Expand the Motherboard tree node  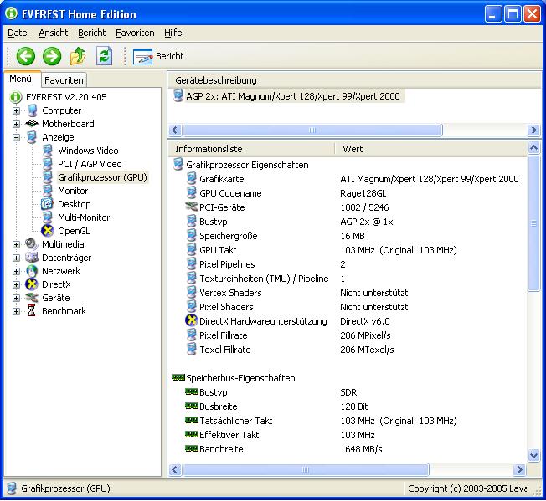pyautogui.click(x=16, y=124)
